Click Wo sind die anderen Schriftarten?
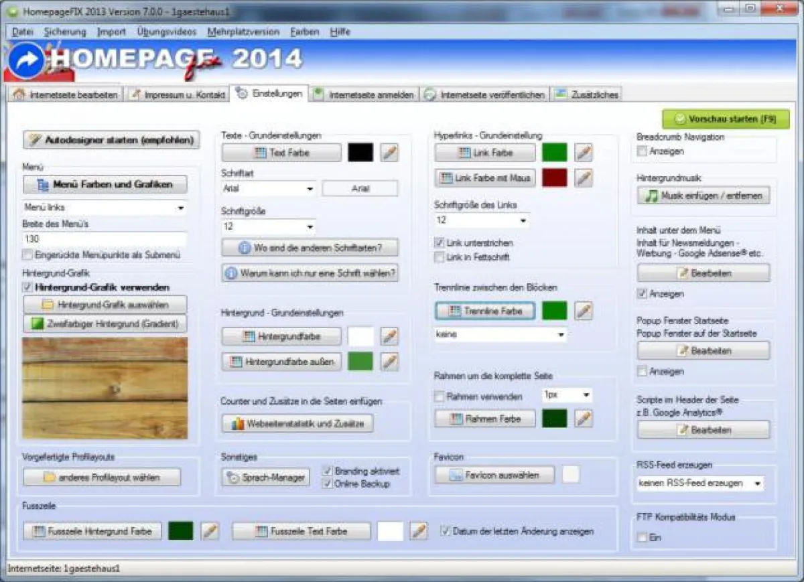804x582 pixels. 310,248
